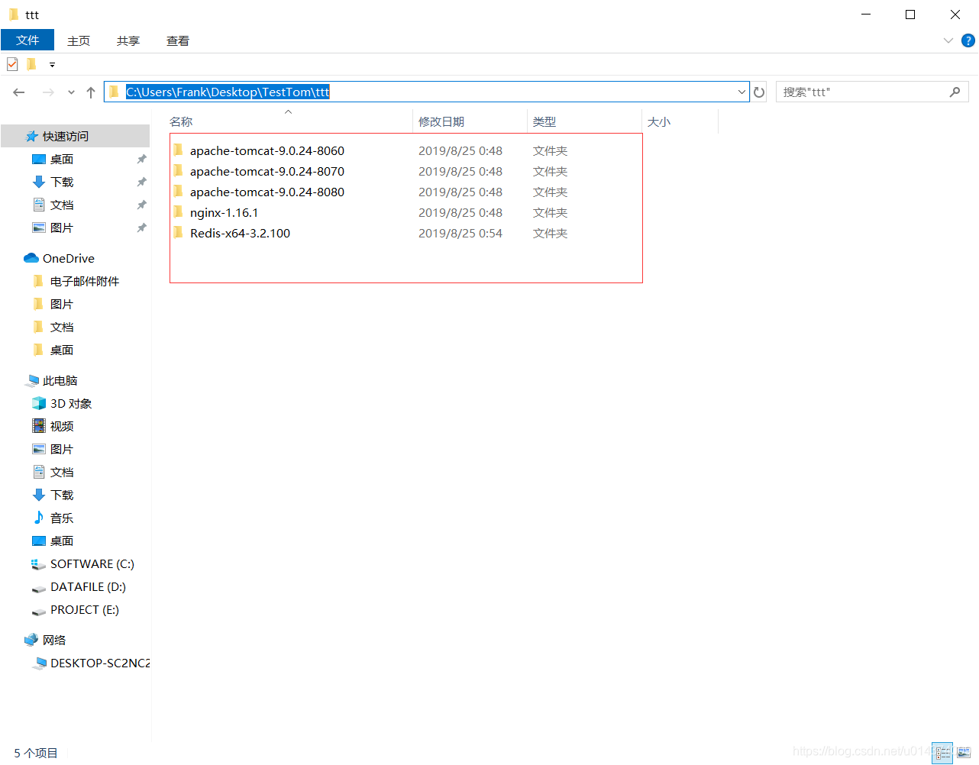Select folder apache-tomcat-9.0.24-8070

pos(267,171)
